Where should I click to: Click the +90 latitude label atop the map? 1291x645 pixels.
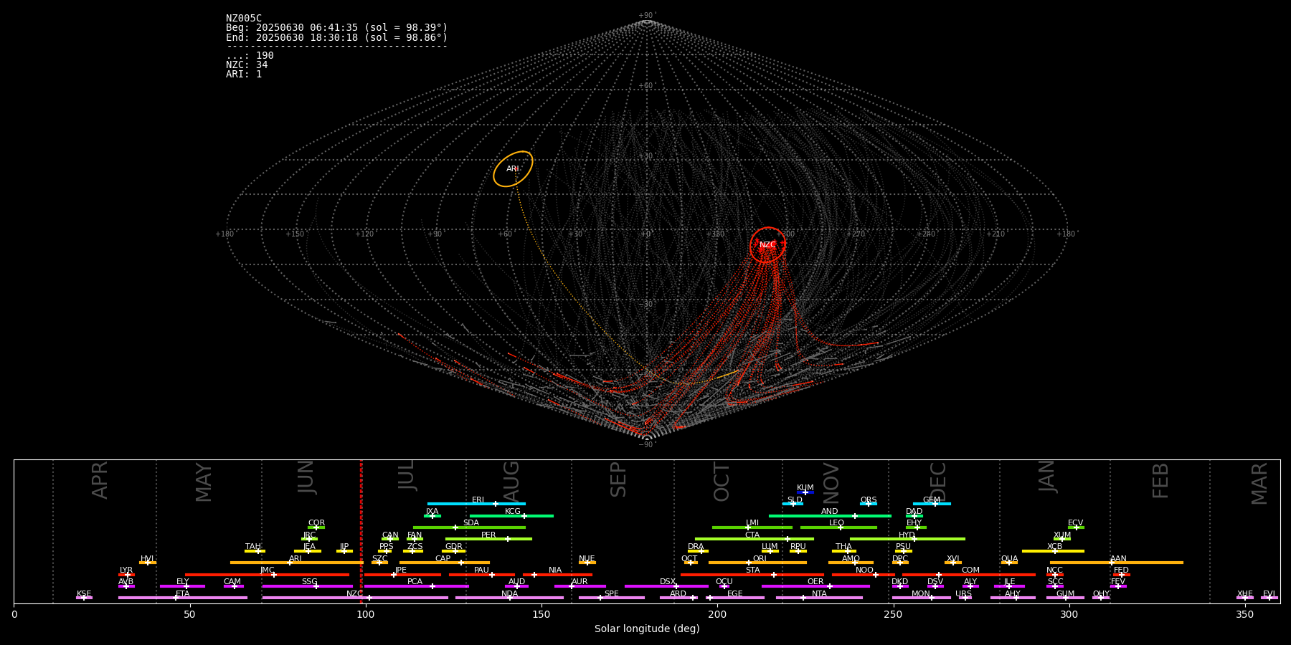646,16
